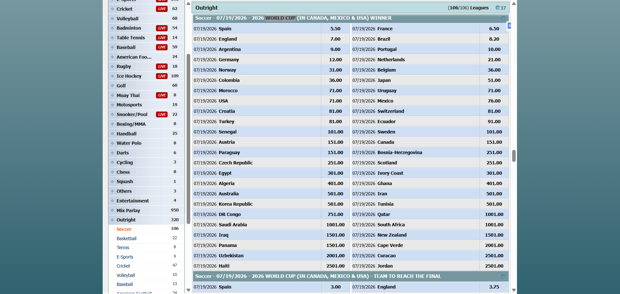Click the LIVE badge beside Baseball

click(162, 47)
